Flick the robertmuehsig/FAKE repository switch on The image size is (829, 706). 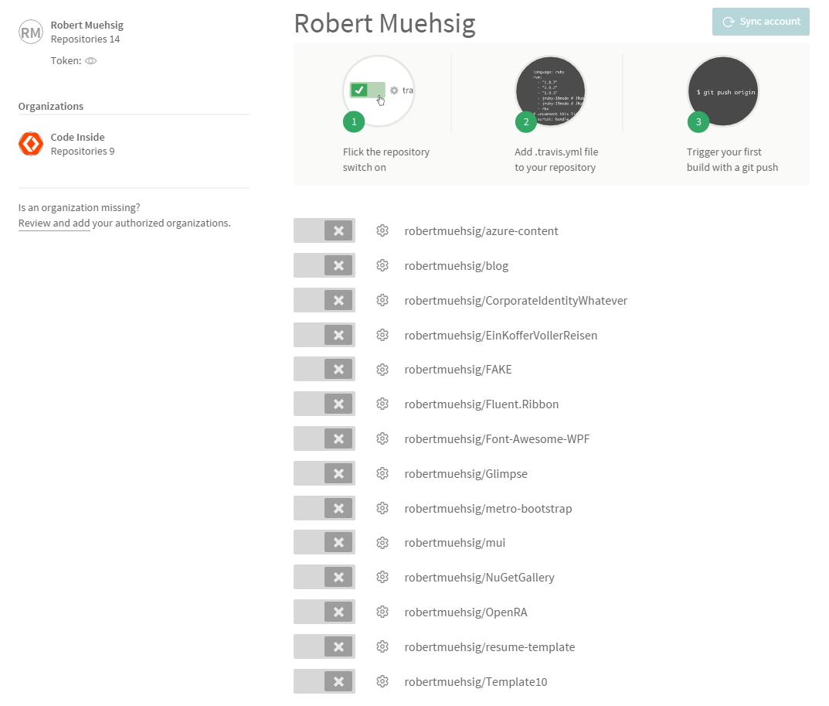tap(324, 369)
